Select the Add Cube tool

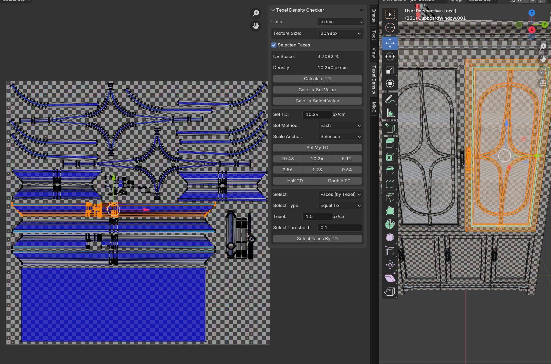(390, 128)
